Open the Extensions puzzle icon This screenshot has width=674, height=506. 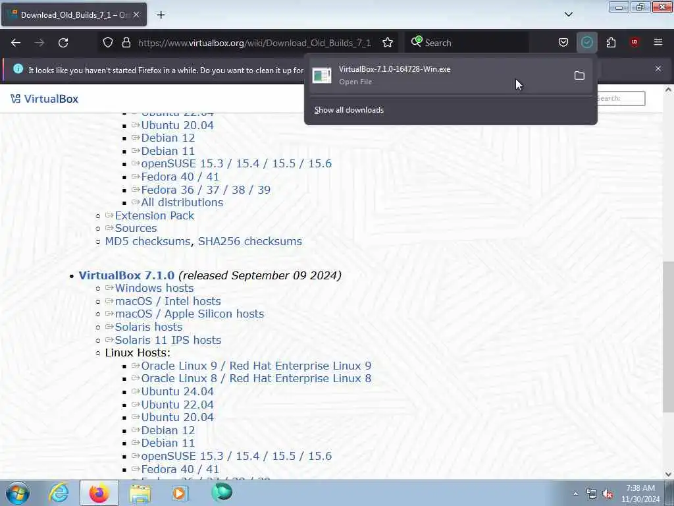click(611, 42)
